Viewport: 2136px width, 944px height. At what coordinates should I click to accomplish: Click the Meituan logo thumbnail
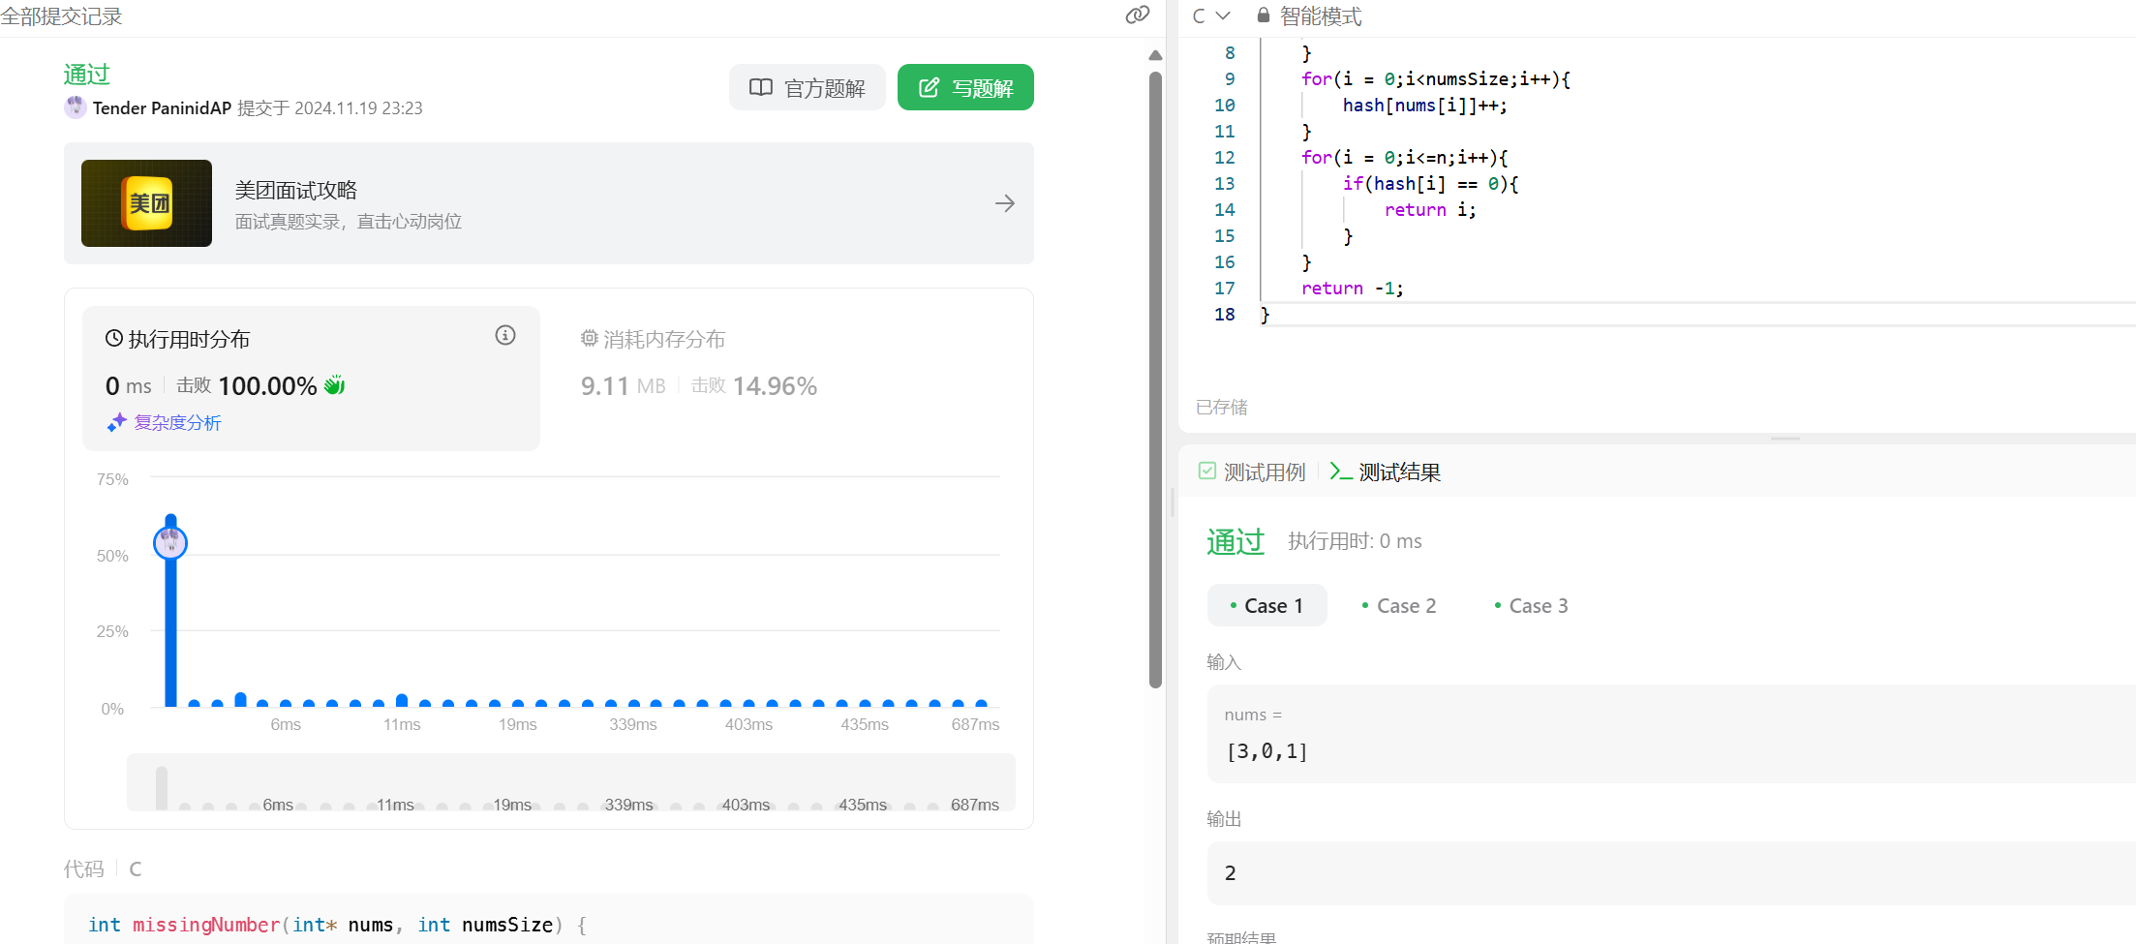tap(146, 203)
